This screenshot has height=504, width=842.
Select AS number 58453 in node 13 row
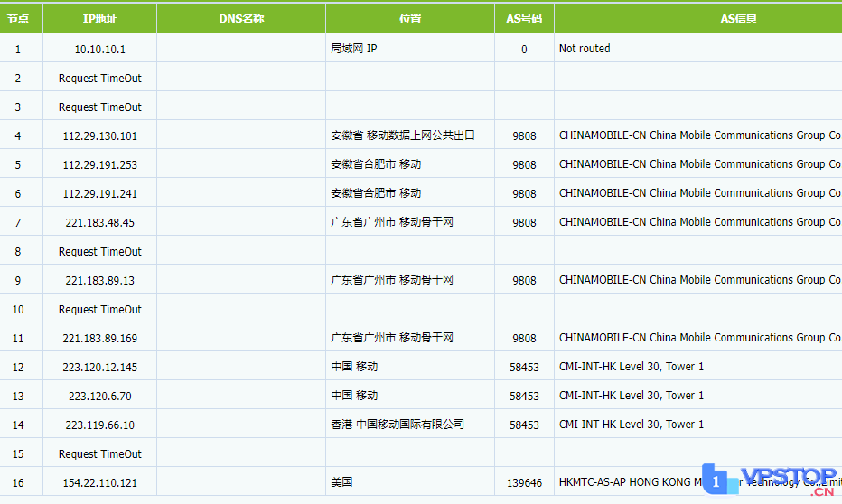[x=524, y=397]
